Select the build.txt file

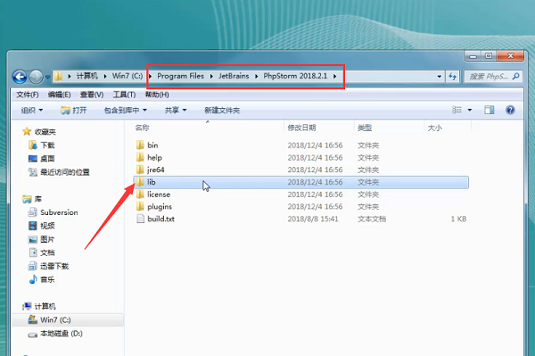pos(301,219)
